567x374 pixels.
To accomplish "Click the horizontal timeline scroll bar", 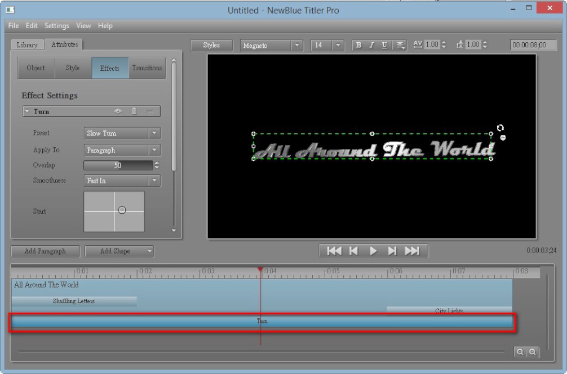I will click(262, 352).
